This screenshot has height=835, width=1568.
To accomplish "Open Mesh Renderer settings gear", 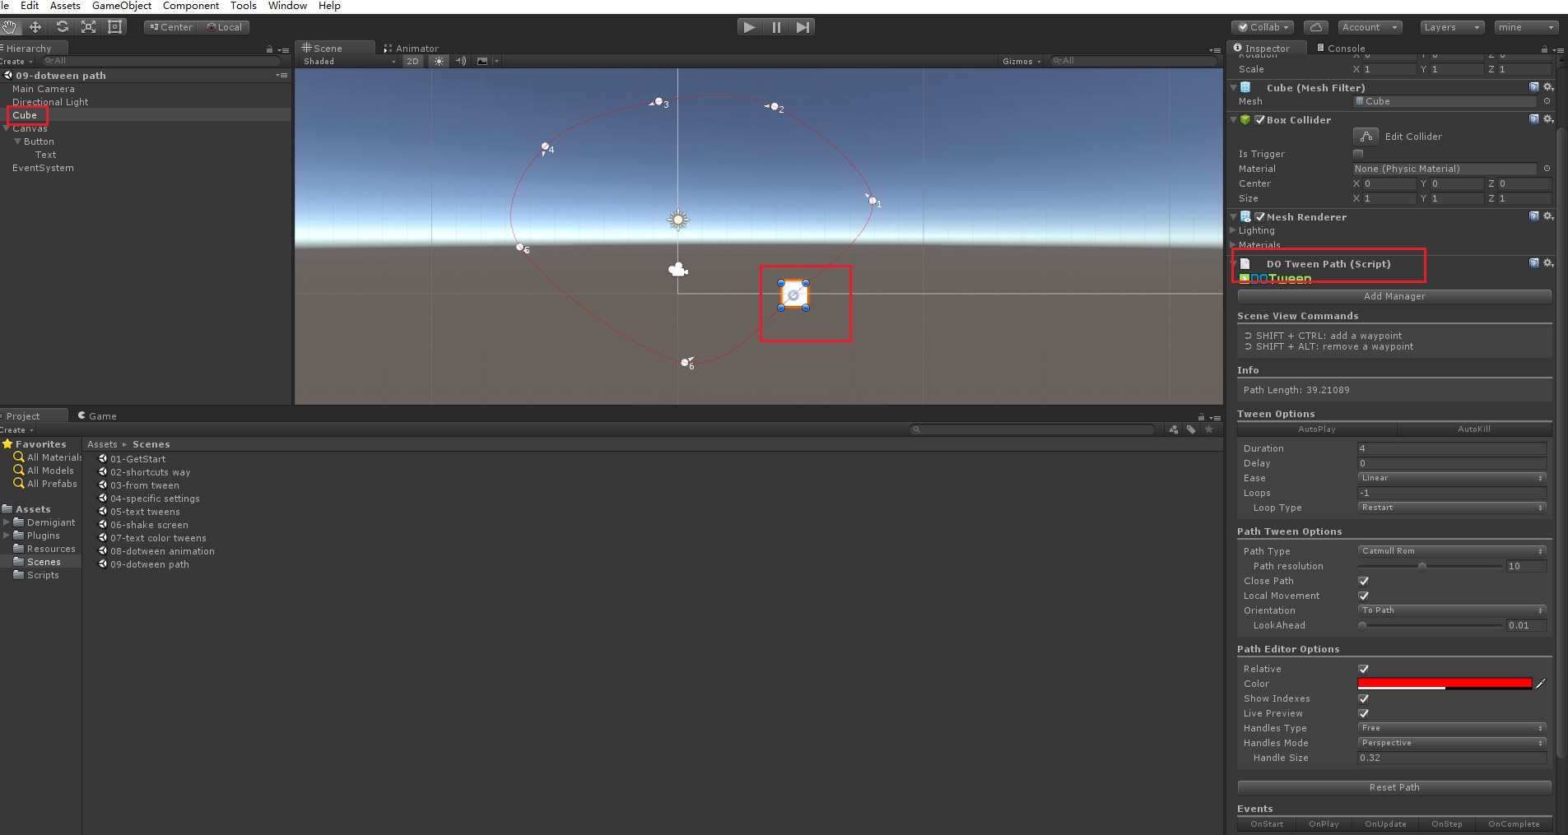I will (1548, 216).
